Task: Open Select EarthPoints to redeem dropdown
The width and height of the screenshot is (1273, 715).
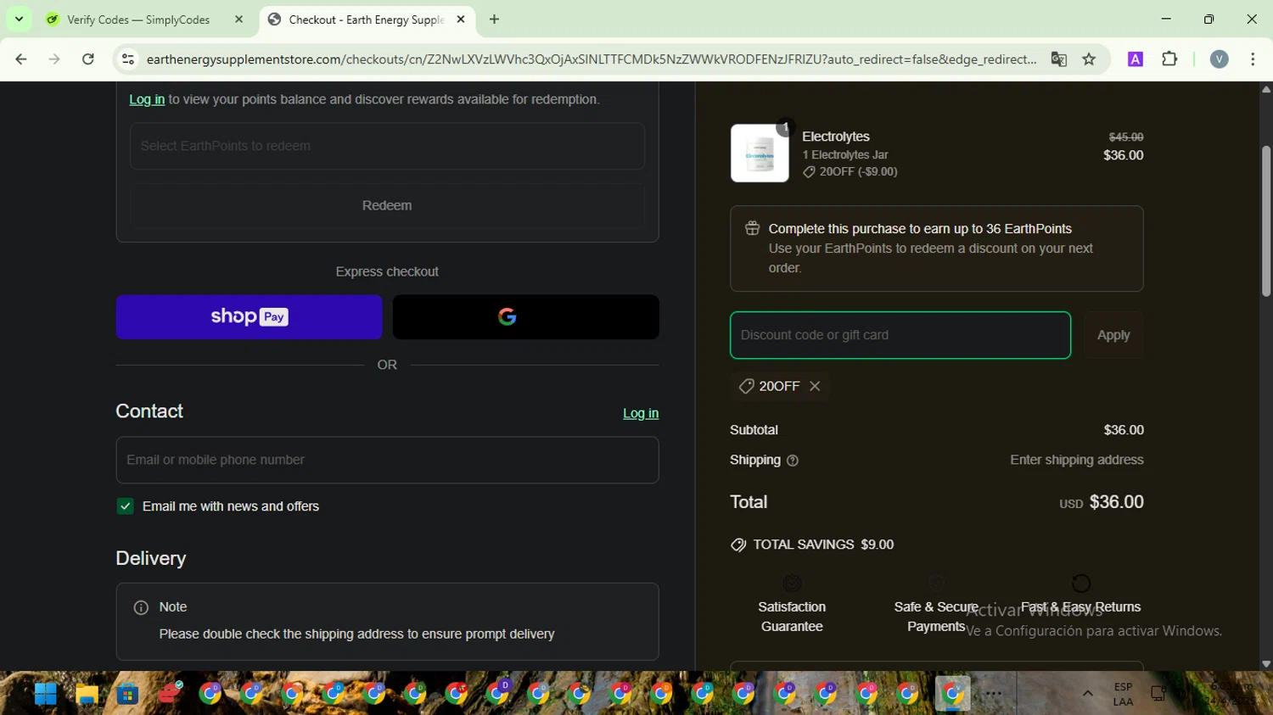Action: tap(387, 146)
